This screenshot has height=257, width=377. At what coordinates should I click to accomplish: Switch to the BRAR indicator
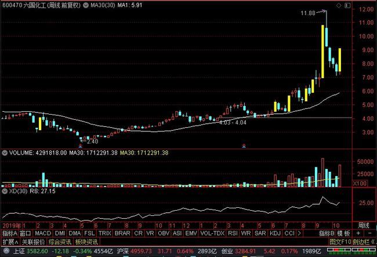click(122, 233)
